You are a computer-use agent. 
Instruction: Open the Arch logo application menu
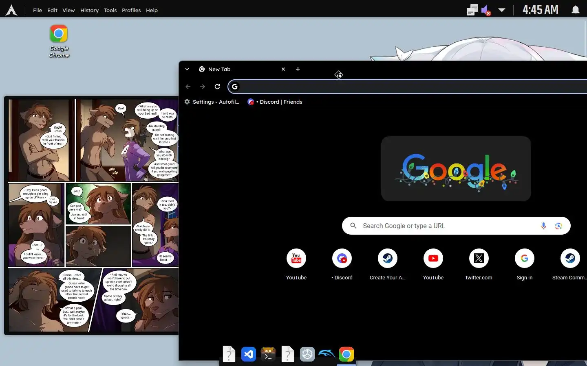pyautogui.click(x=11, y=10)
